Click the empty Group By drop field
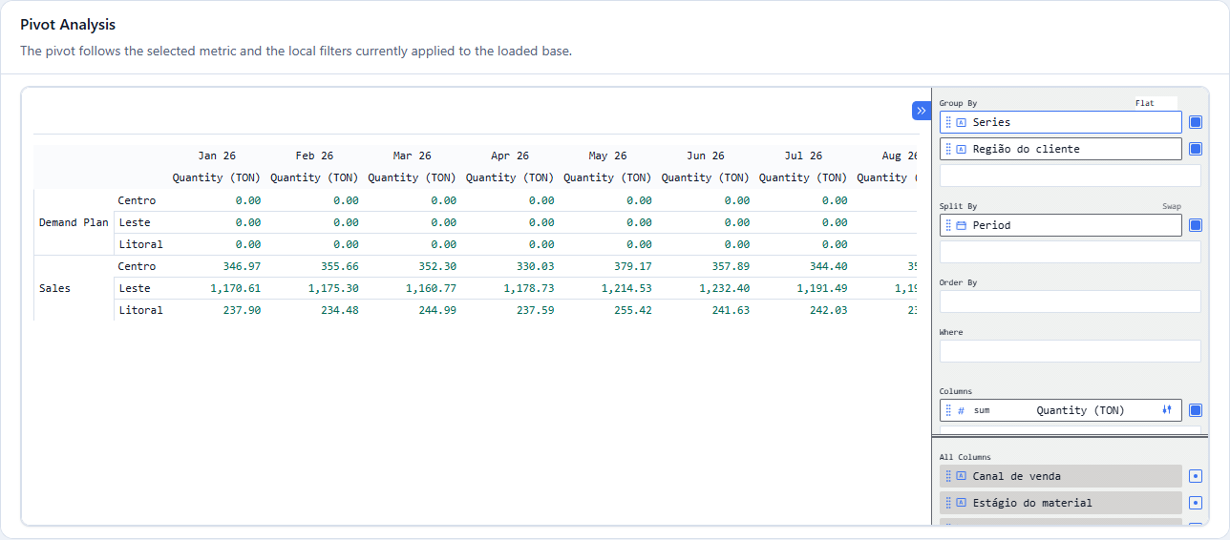This screenshot has height=540, width=1230. [1071, 176]
